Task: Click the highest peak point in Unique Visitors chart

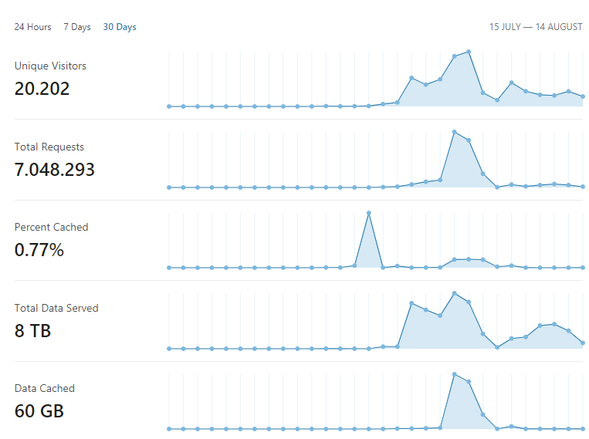Action: tap(469, 52)
